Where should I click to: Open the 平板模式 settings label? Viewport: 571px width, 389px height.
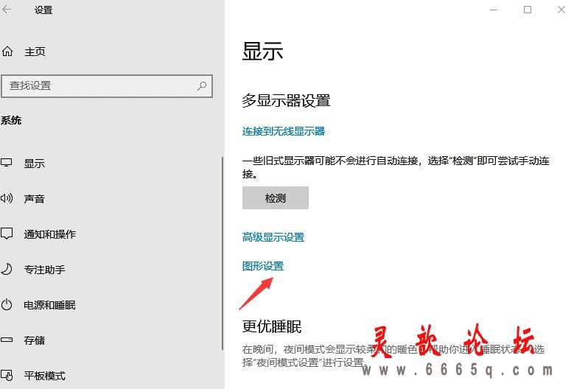tap(45, 376)
